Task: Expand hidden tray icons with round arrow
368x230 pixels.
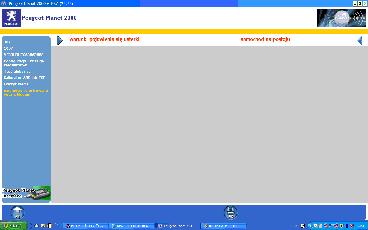Action: [x=310, y=226]
